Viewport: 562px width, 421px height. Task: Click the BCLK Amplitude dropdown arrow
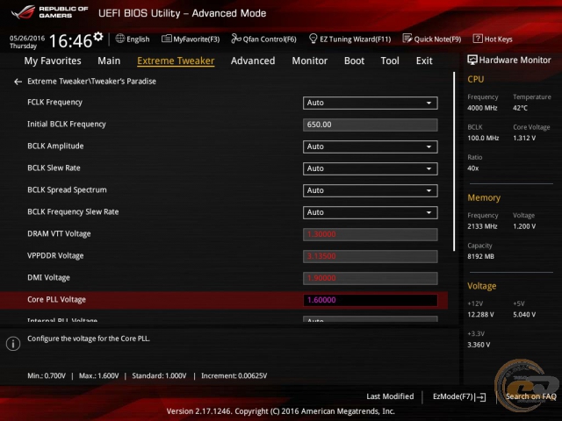pyautogui.click(x=429, y=146)
